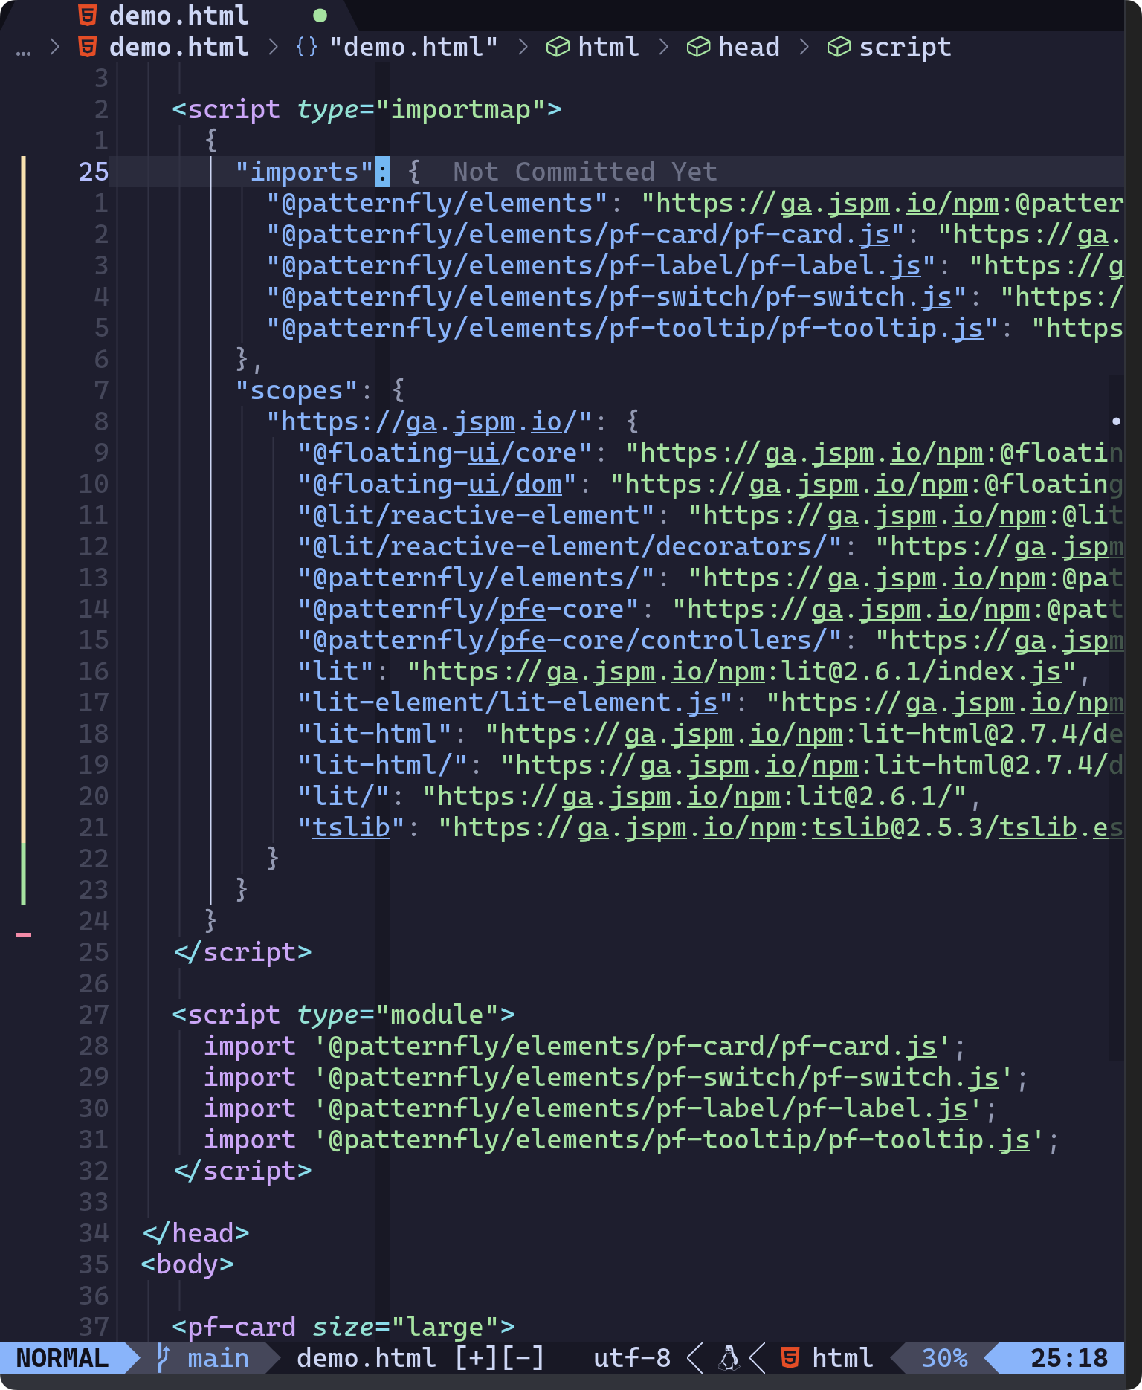
Task: Click the "lit-html/" key
Action: point(382,765)
